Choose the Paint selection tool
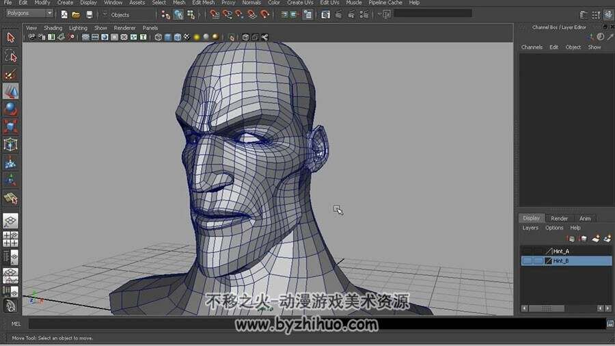This screenshot has width=615, height=346. click(10, 74)
